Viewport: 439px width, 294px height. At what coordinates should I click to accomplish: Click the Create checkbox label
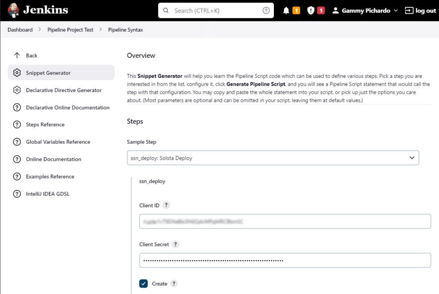[x=159, y=284]
